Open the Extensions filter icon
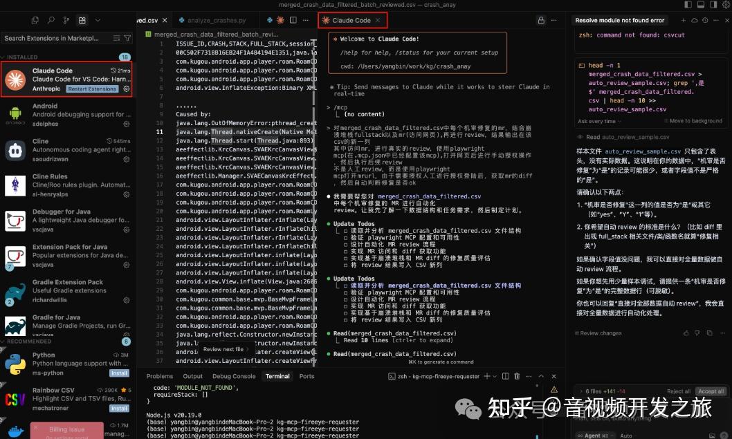The width and height of the screenshot is (732, 439). point(129,38)
